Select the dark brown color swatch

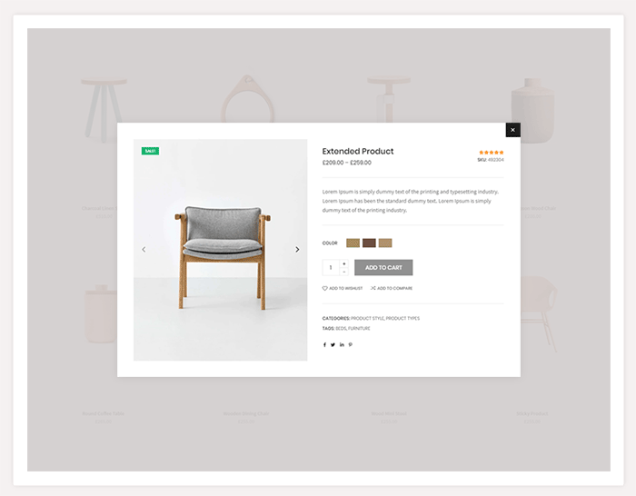point(369,243)
